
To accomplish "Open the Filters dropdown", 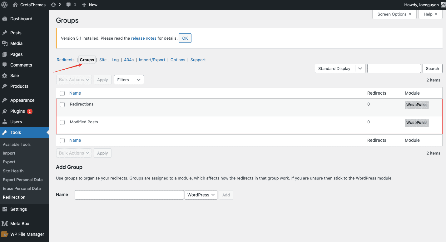I will pyautogui.click(x=129, y=80).
